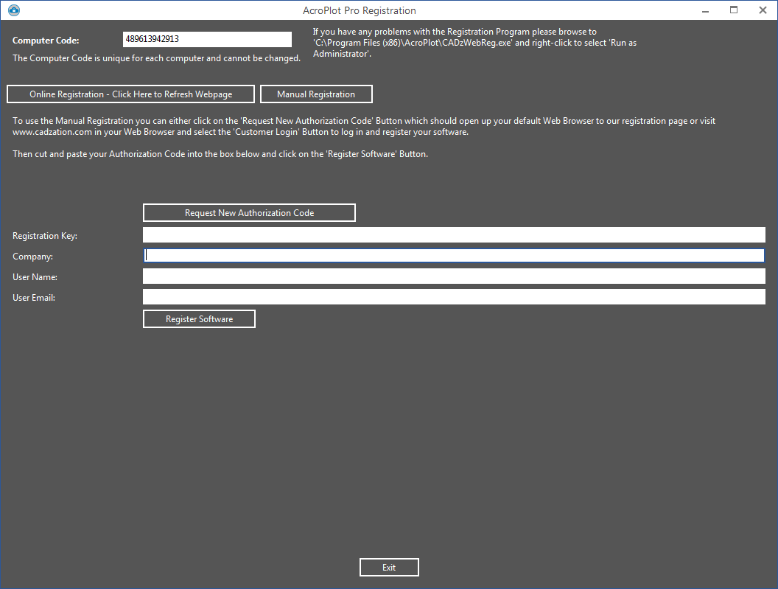Click the 'User Name:' label
The height and width of the screenshot is (589, 778).
(x=35, y=277)
